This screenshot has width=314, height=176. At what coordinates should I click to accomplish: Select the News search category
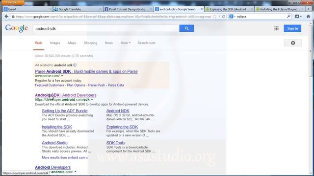coord(109,43)
